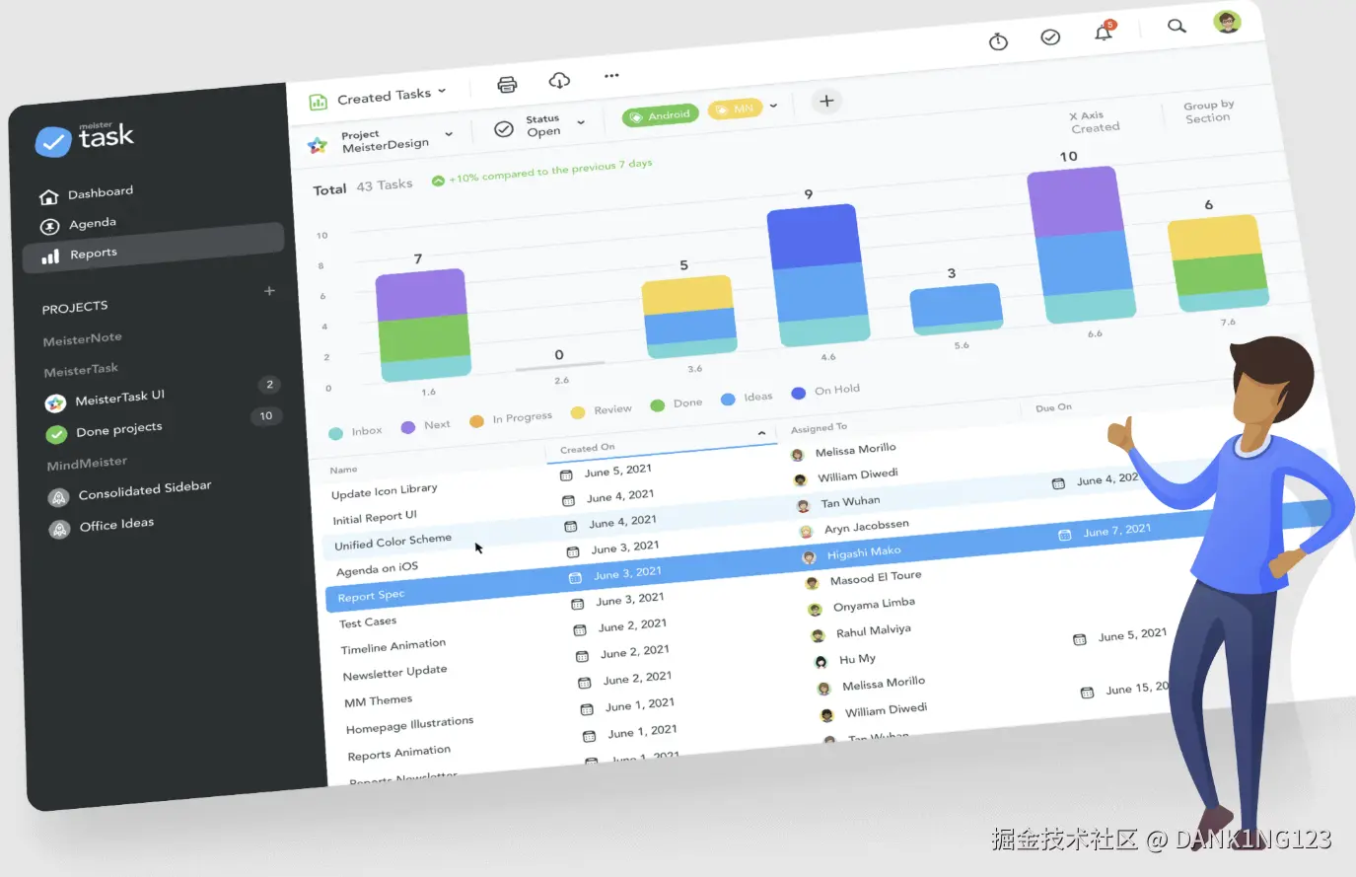Open the user profile avatar

(x=1227, y=22)
